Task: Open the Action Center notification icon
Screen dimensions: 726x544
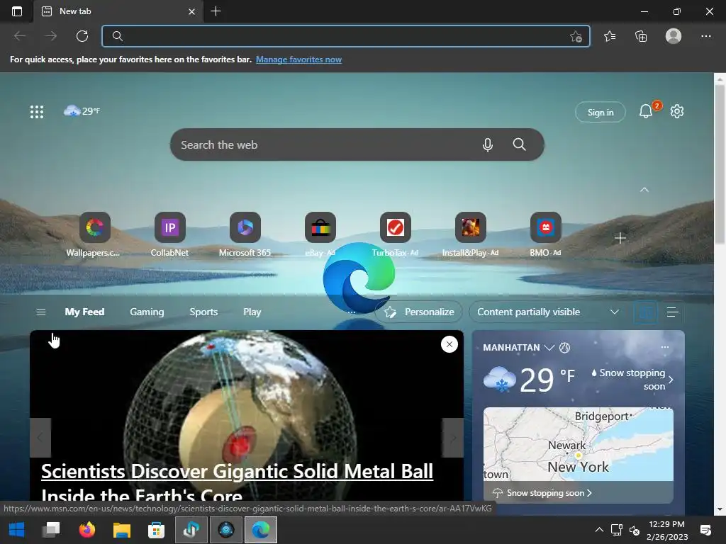Action: click(705, 530)
